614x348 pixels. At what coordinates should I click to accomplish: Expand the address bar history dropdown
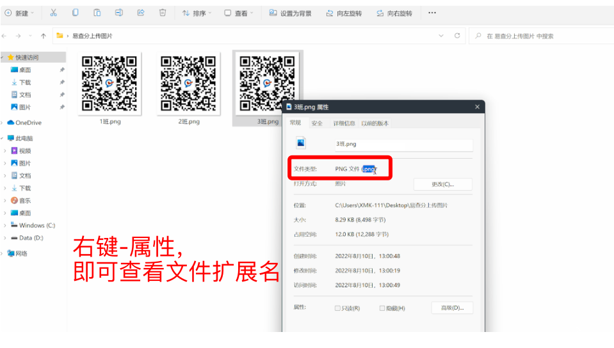(x=441, y=36)
